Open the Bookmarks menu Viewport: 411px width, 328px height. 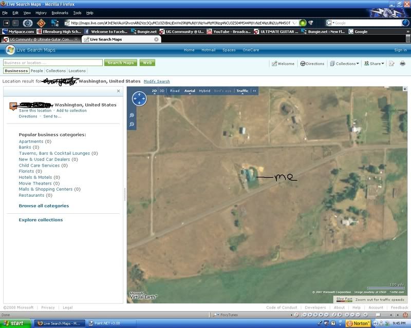(60, 13)
